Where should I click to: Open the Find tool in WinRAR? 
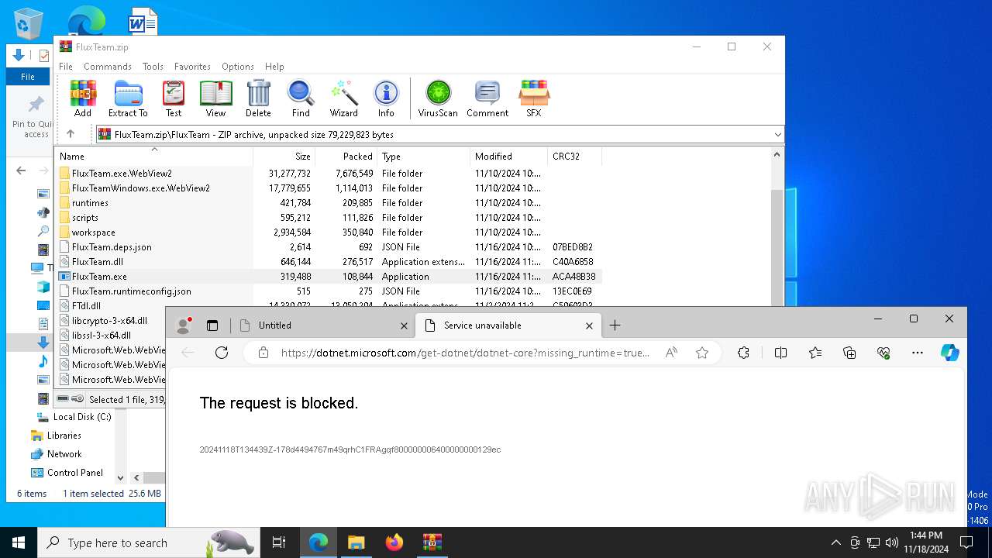click(x=301, y=98)
